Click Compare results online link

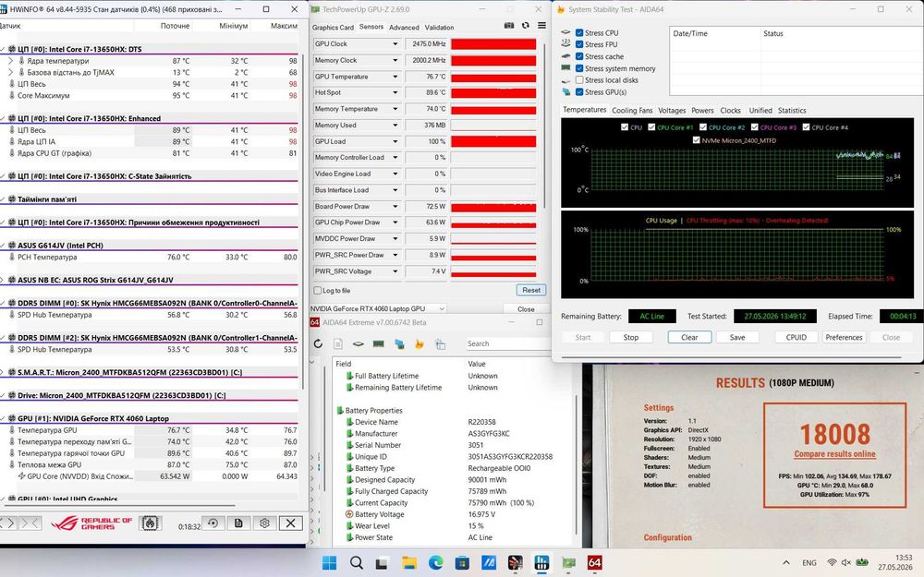(835, 454)
